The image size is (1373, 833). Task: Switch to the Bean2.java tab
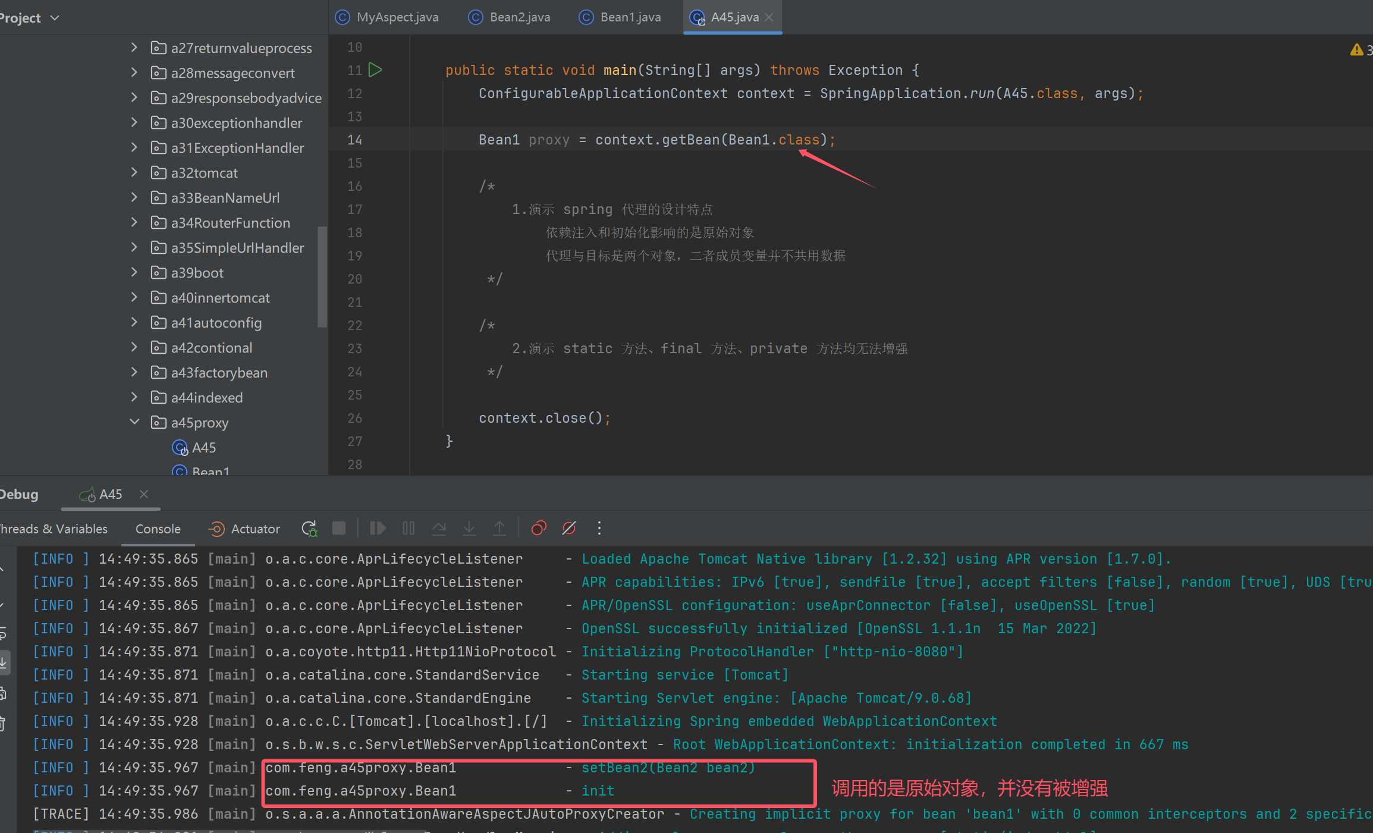point(510,17)
